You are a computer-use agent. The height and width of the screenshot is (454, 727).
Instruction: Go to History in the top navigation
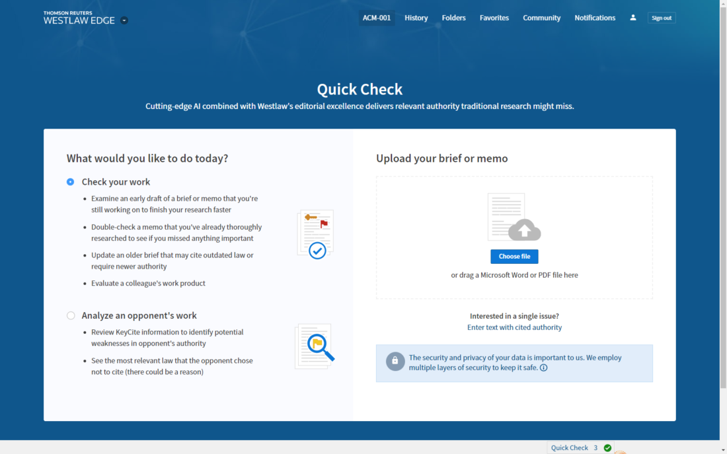416,18
